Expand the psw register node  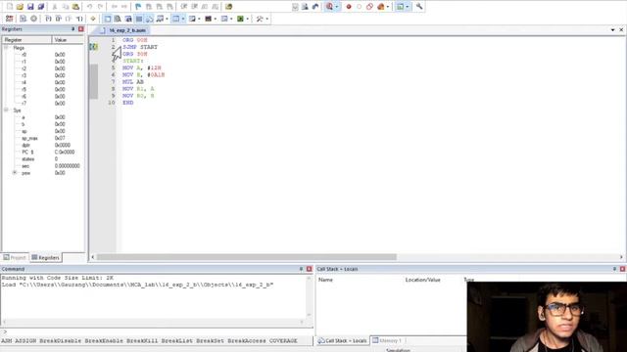[15, 173]
